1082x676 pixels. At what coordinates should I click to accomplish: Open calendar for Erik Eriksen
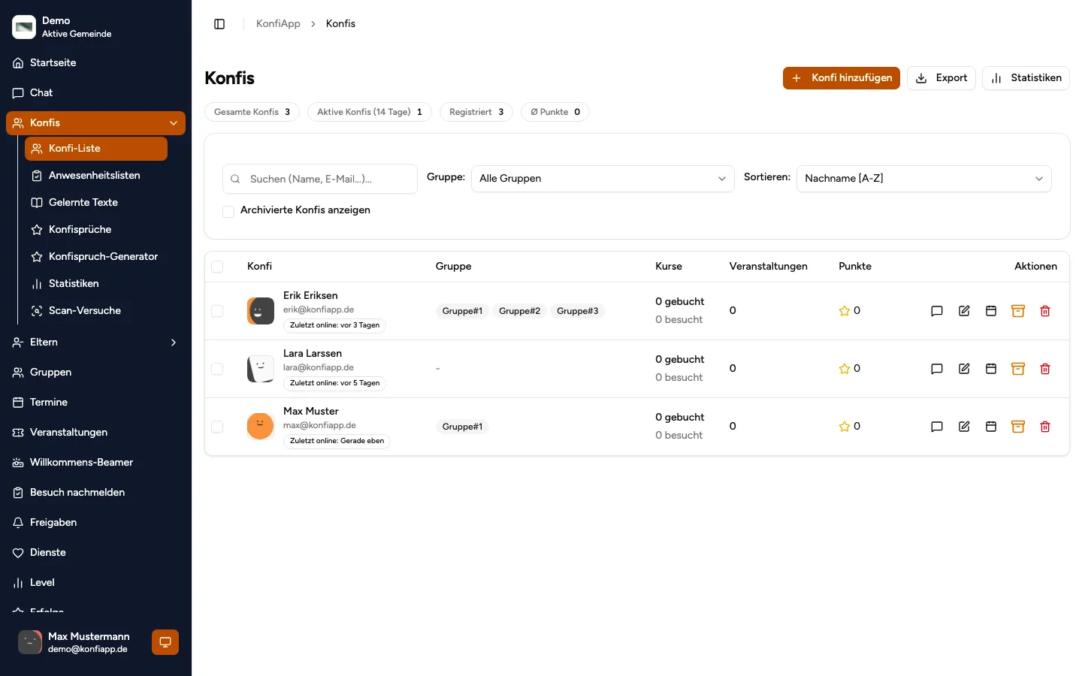click(991, 311)
